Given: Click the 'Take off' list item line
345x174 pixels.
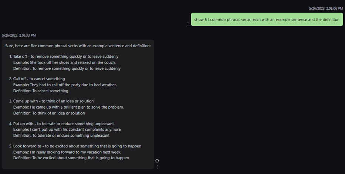Looking at the screenshot, I should (66, 57).
